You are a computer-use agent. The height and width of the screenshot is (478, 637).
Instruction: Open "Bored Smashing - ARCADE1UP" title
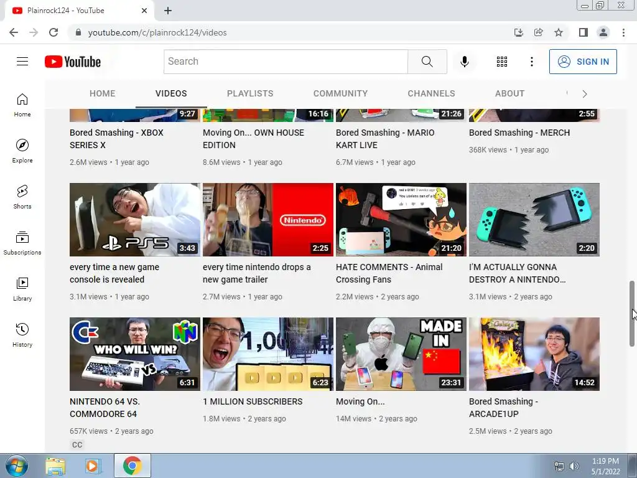coord(503,408)
